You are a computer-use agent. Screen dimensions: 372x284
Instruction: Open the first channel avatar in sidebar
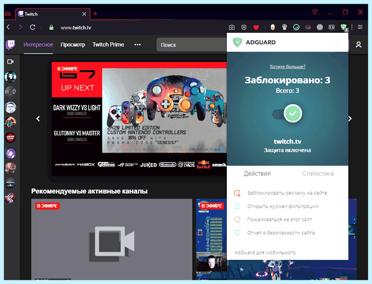click(11, 77)
